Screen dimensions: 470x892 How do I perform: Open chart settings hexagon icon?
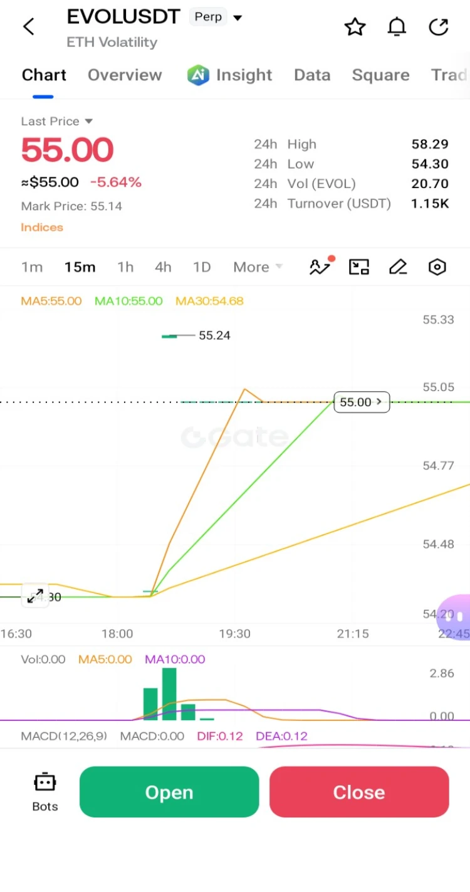tap(437, 267)
